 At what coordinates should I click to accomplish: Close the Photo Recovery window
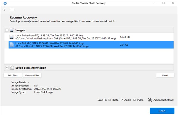[173, 3]
